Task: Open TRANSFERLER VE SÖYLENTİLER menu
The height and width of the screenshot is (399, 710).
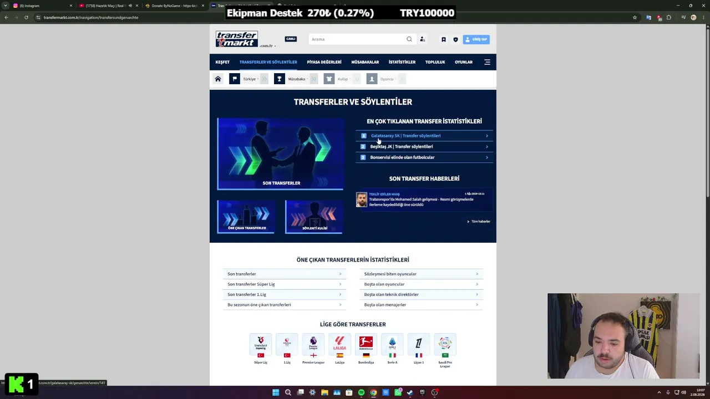Action: (x=268, y=62)
